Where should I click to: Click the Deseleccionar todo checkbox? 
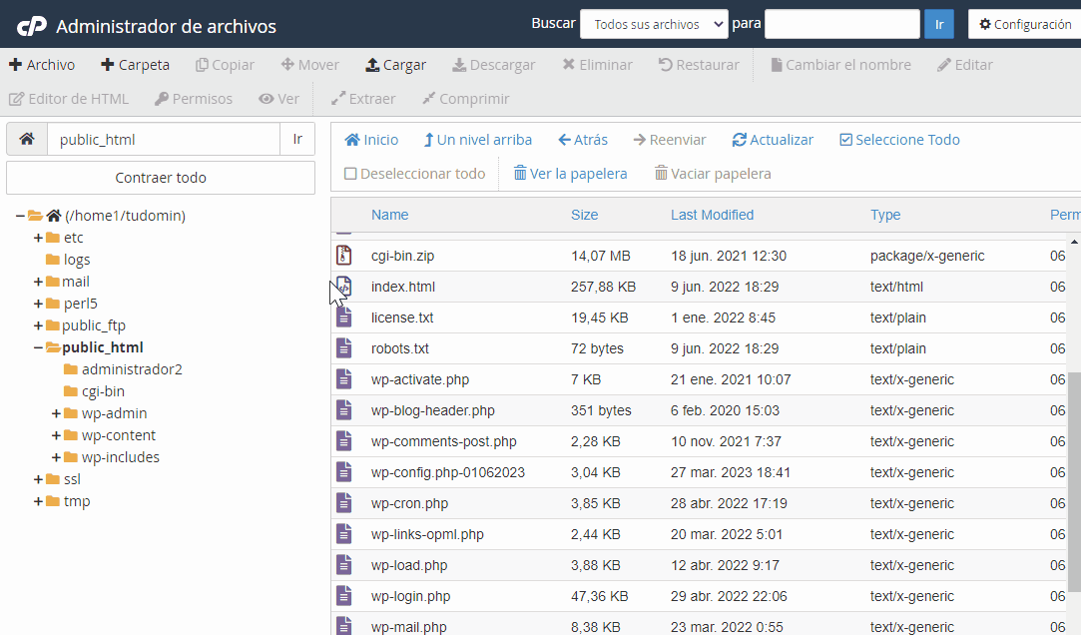pos(350,174)
